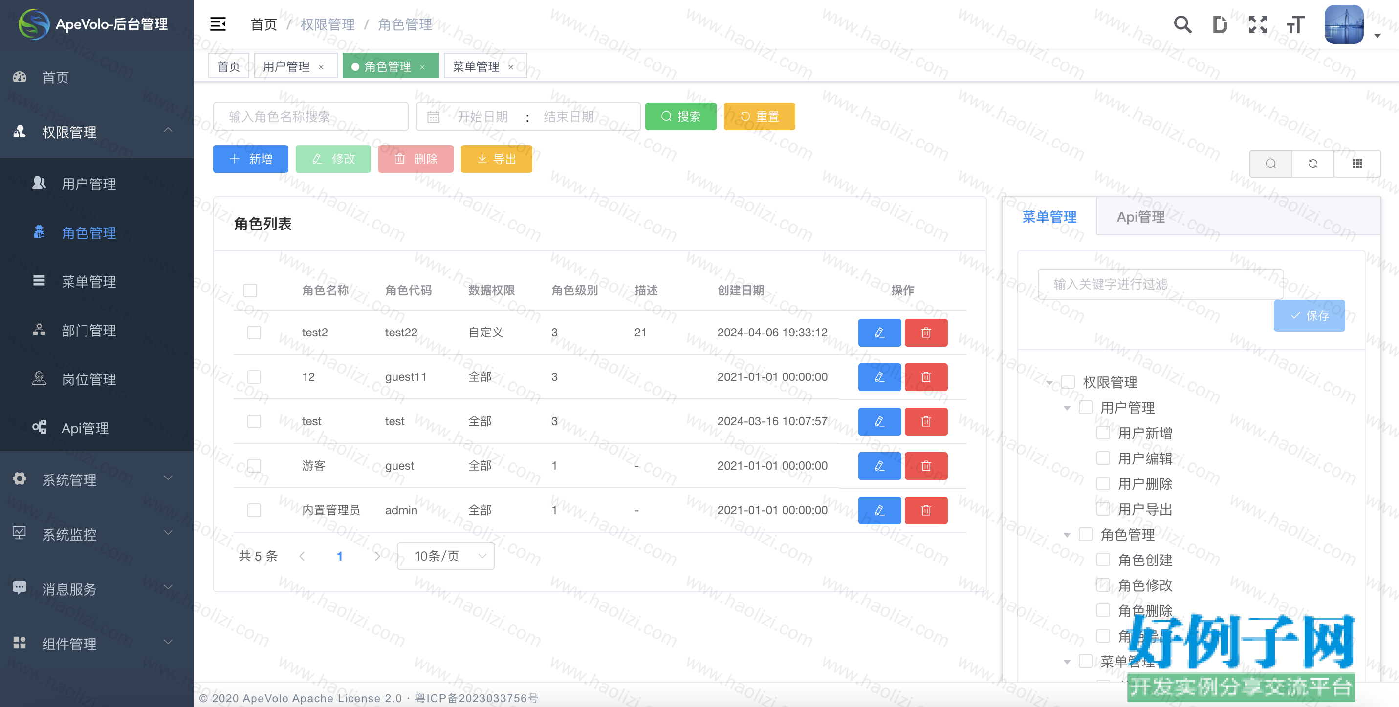Screen dimensions: 1399x707
Task: Close the 用户管理 tab
Action: [321, 67]
